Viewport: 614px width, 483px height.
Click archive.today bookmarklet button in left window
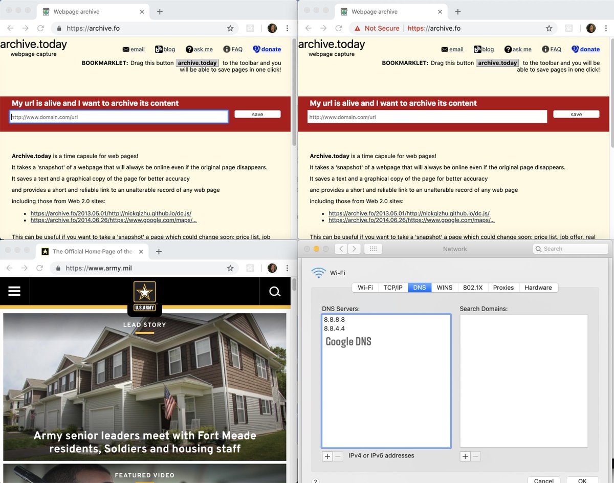pyautogui.click(x=197, y=63)
